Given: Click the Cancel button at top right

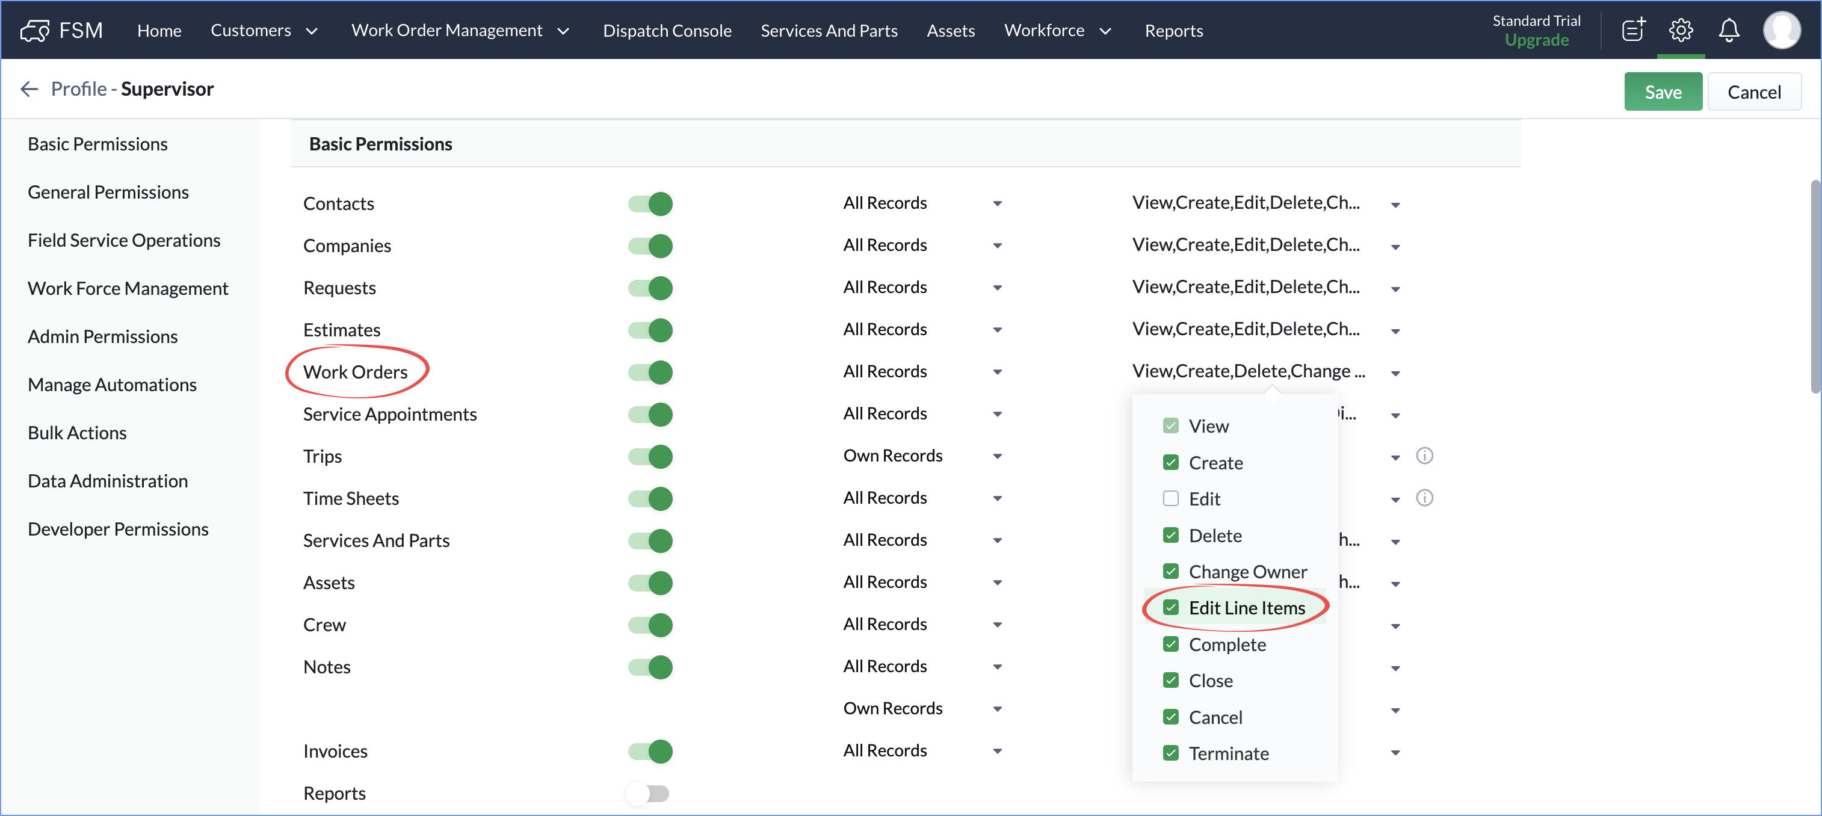Looking at the screenshot, I should pos(1754,92).
